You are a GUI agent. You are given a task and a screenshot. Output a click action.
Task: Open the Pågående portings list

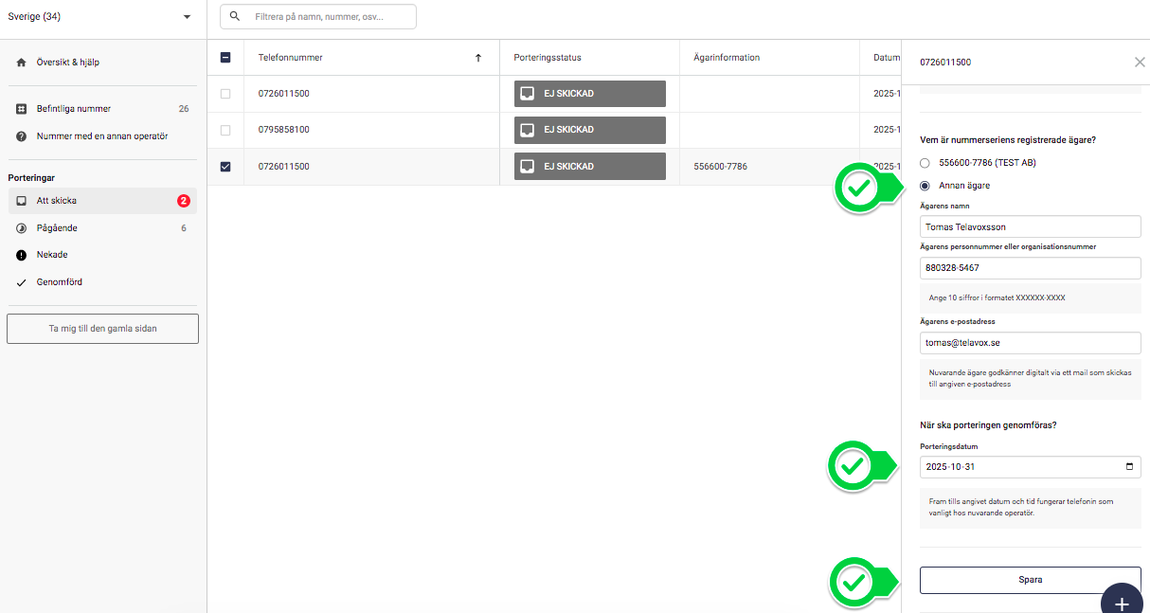57,228
